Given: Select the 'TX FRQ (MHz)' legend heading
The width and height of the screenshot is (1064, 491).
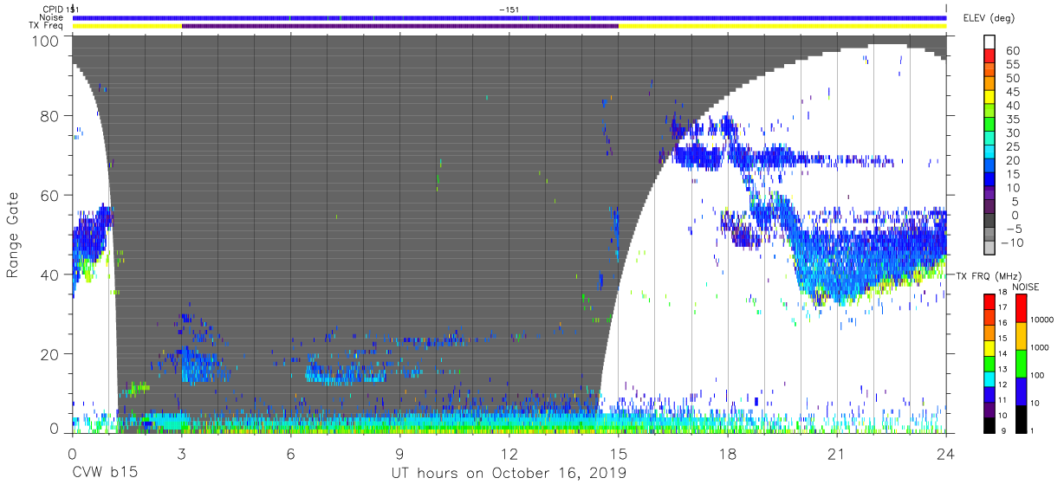Looking at the screenshot, I should [988, 275].
